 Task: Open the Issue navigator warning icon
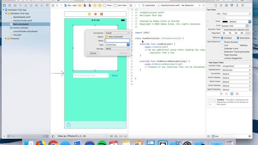(x=26, y=5)
